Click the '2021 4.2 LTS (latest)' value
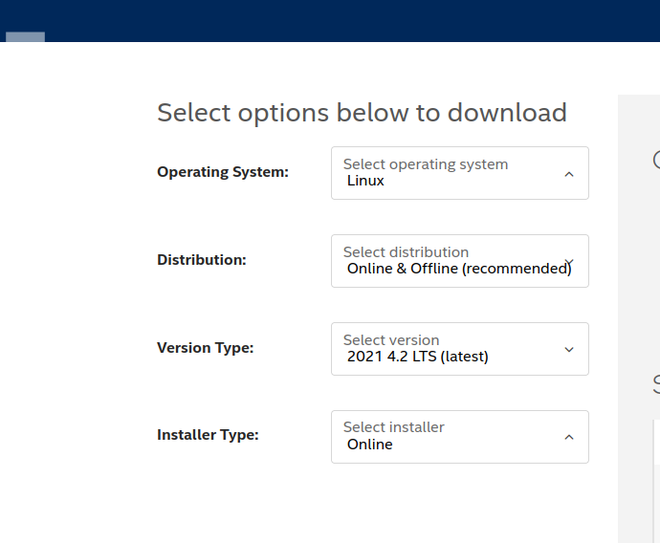 [x=417, y=357]
